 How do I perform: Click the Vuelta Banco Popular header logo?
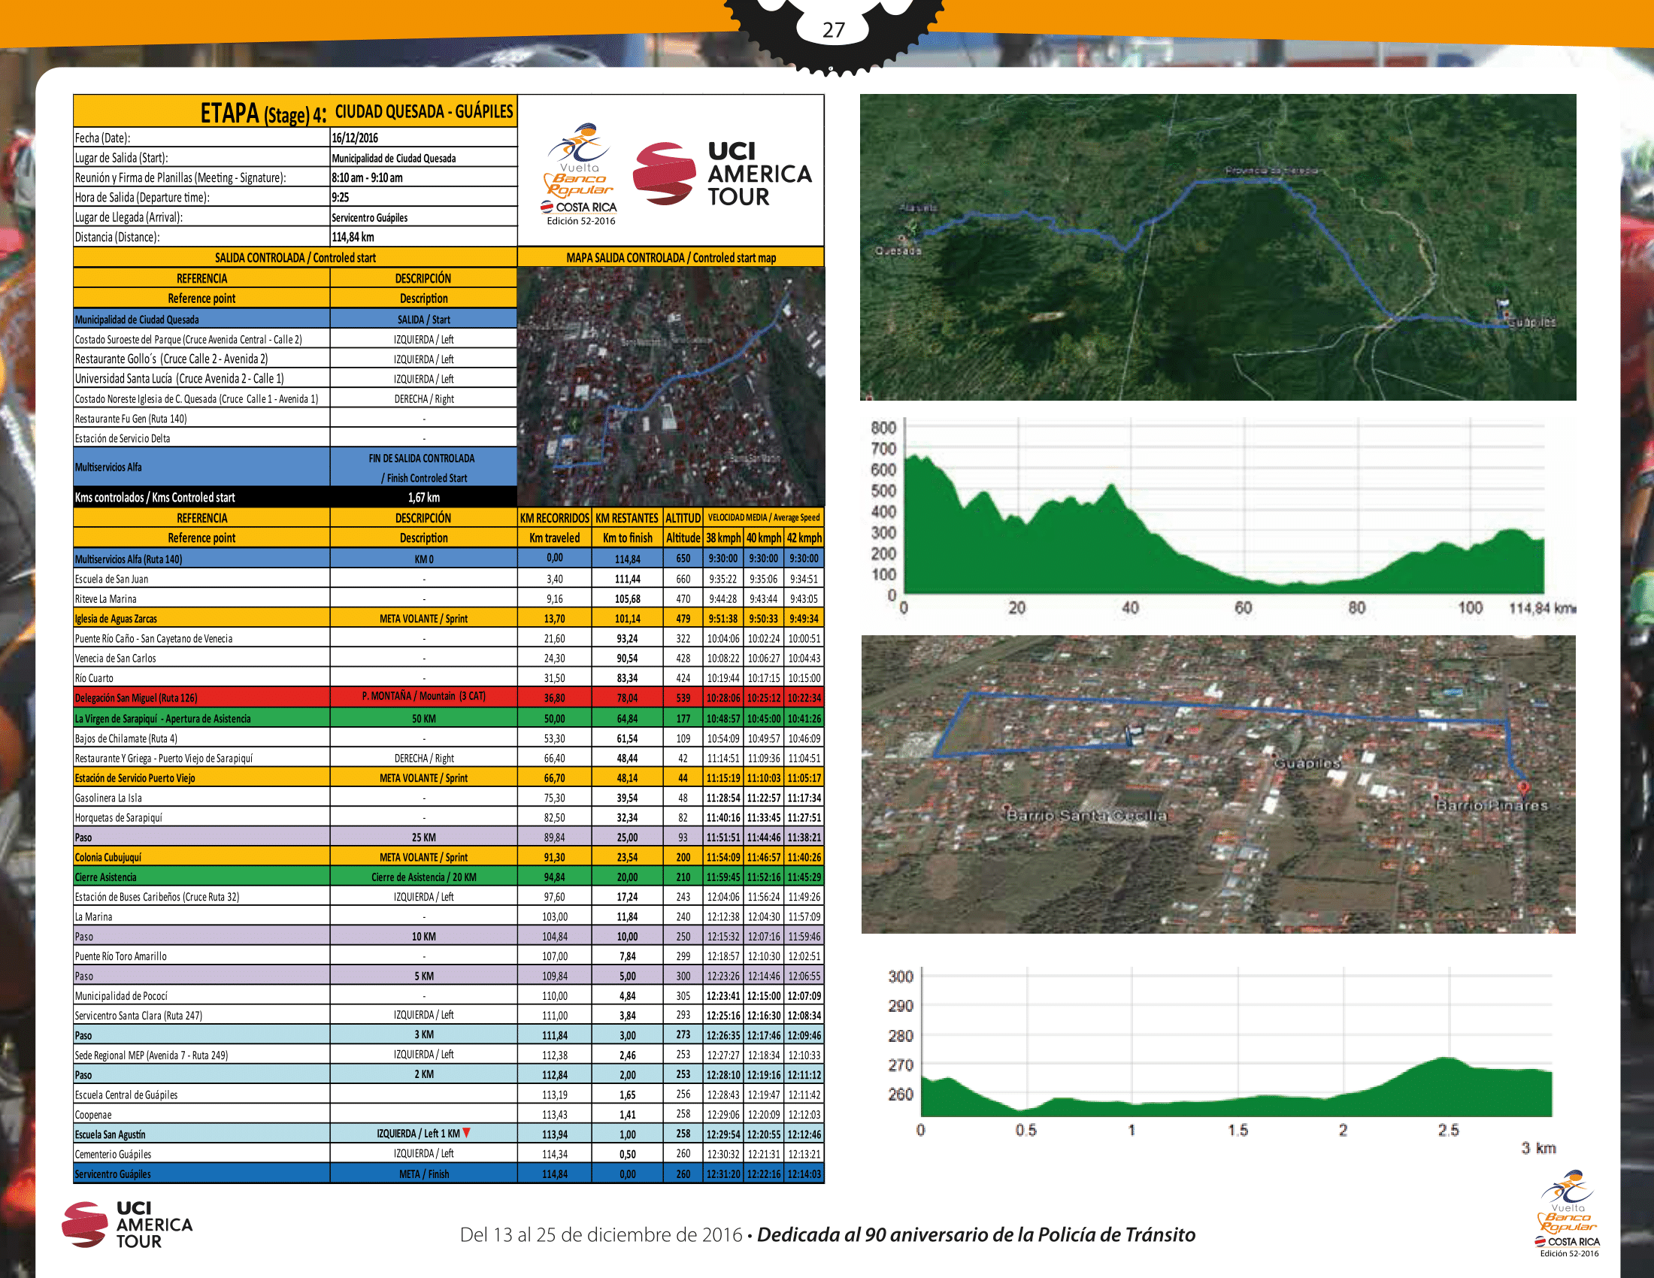coord(580,175)
